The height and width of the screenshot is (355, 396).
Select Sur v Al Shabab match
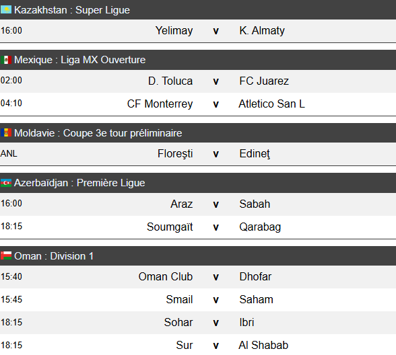pos(198,345)
